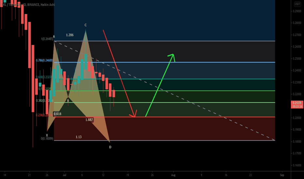The height and width of the screenshot is (179, 304).
Task: Click the harmonic pattern point label X
Action: tap(47, 135)
